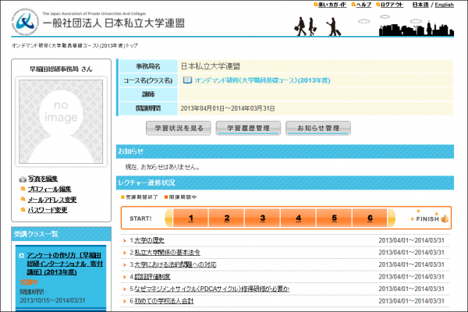Click the お知らせ管理 button

318,128
